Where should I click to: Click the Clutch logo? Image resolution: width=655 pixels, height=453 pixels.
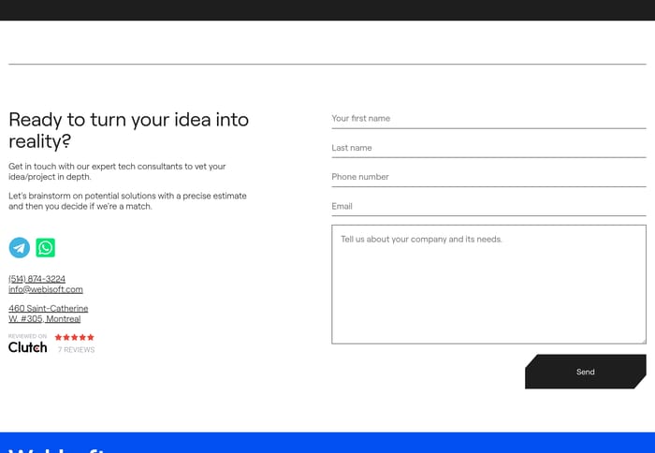tap(28, 347)
